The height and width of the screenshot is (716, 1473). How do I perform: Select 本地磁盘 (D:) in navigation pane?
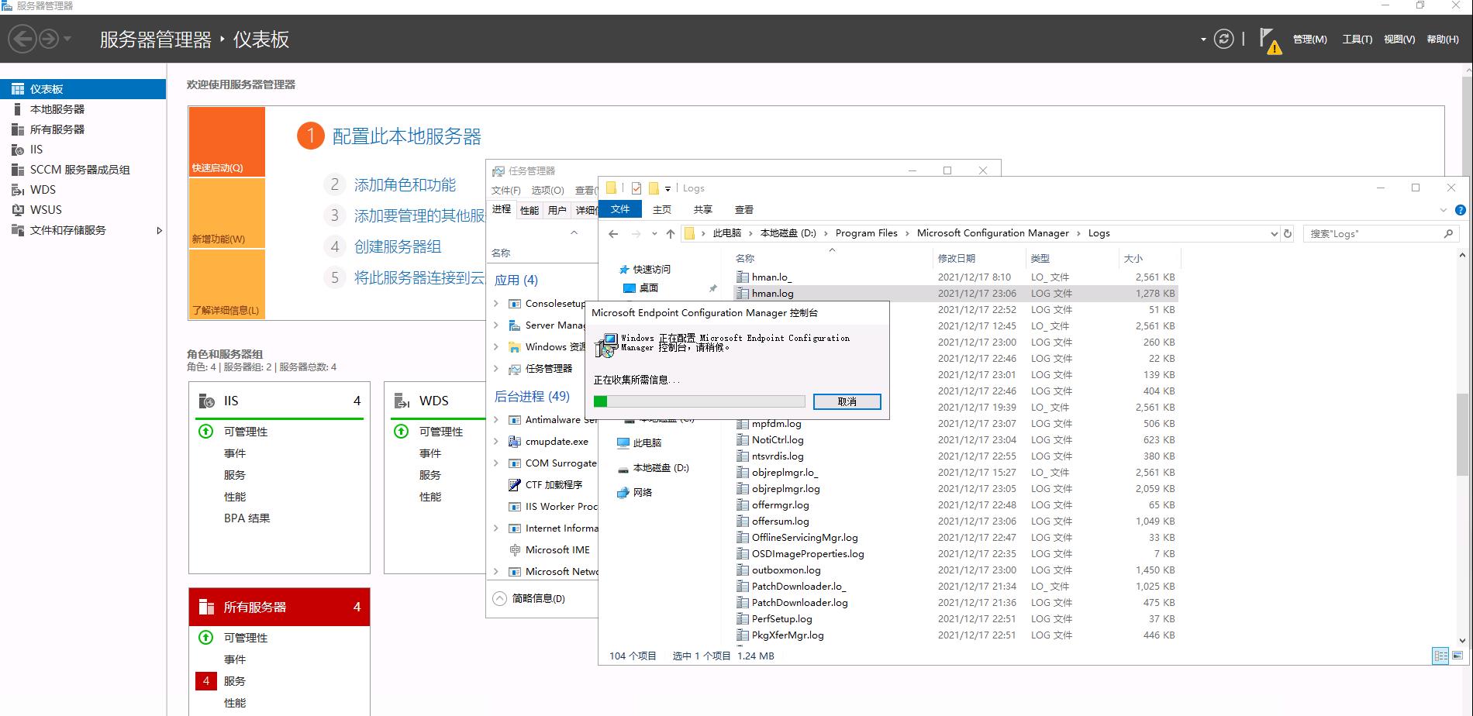661,467
